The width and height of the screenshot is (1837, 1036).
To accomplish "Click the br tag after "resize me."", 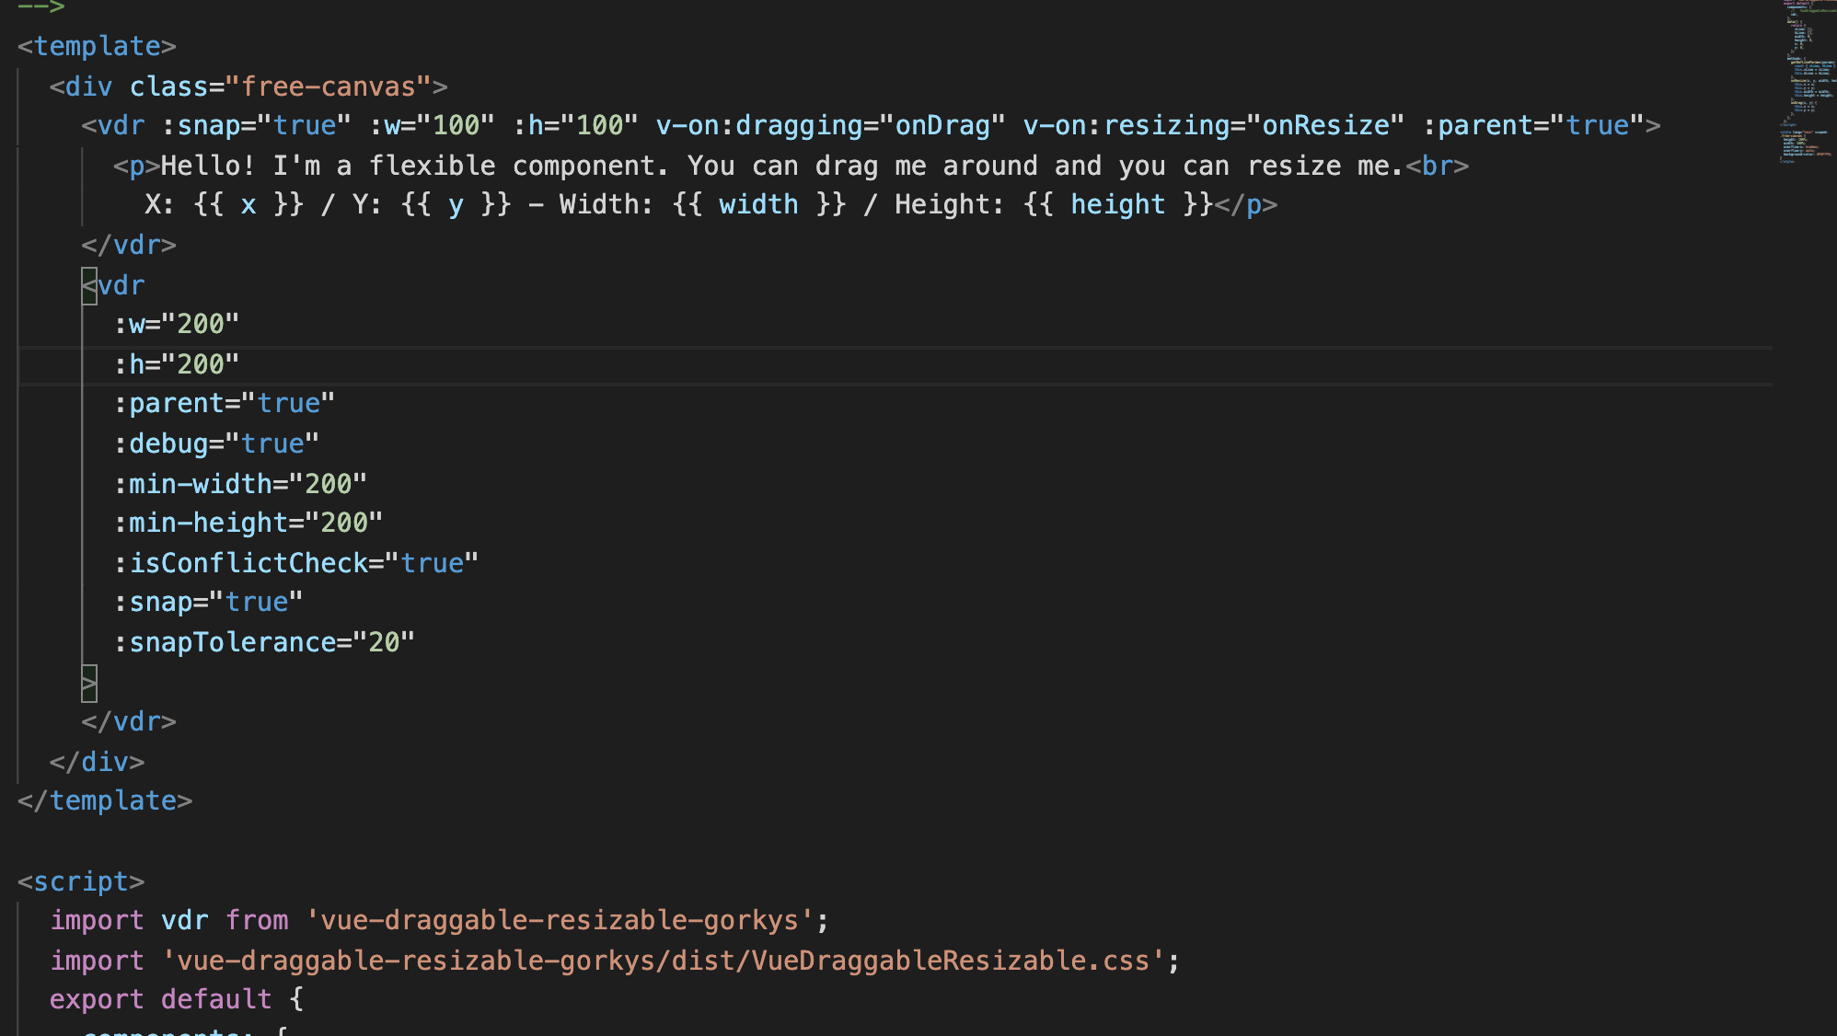I will click(x=1437, y=166).
